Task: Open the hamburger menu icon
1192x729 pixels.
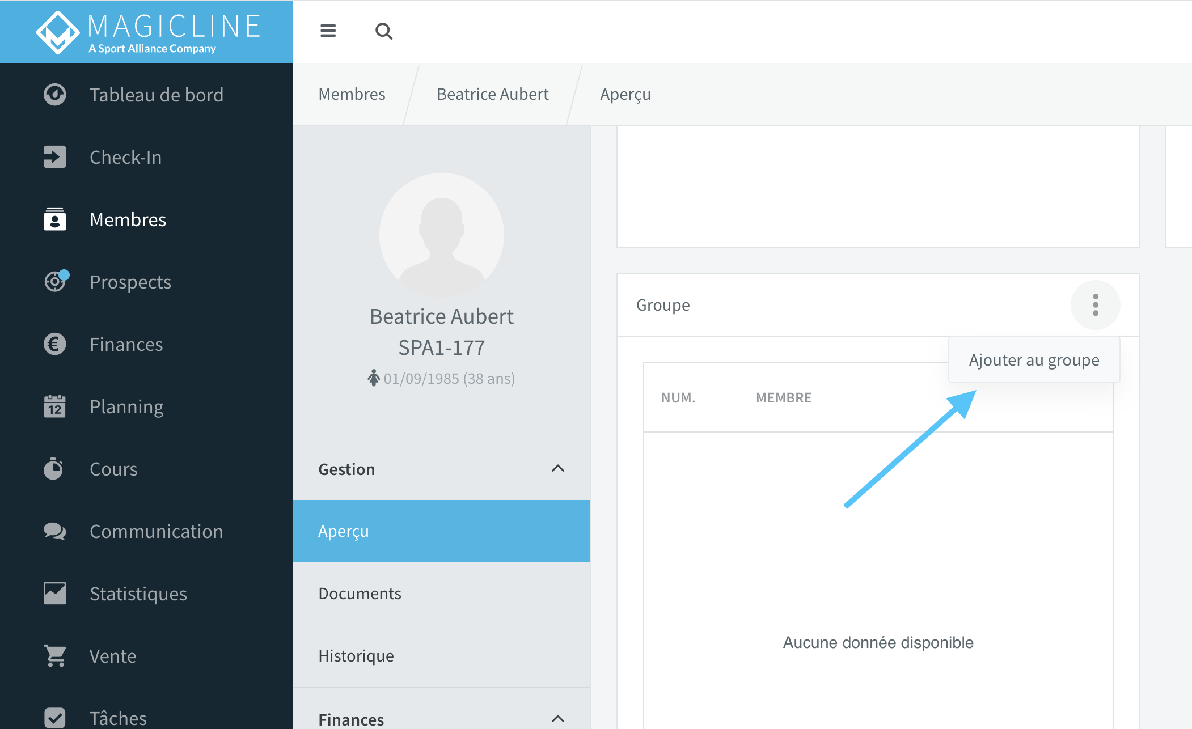Action: click(328, 31)
